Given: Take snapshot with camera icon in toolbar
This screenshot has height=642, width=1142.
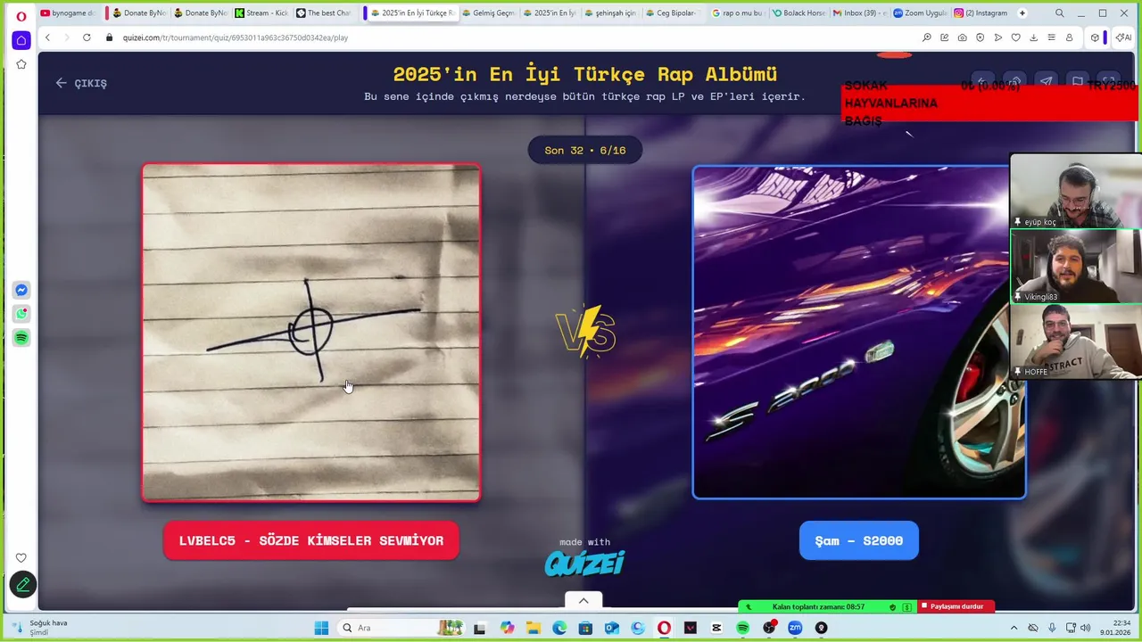Looking at the screenshot, I should (x=962, y=37).
